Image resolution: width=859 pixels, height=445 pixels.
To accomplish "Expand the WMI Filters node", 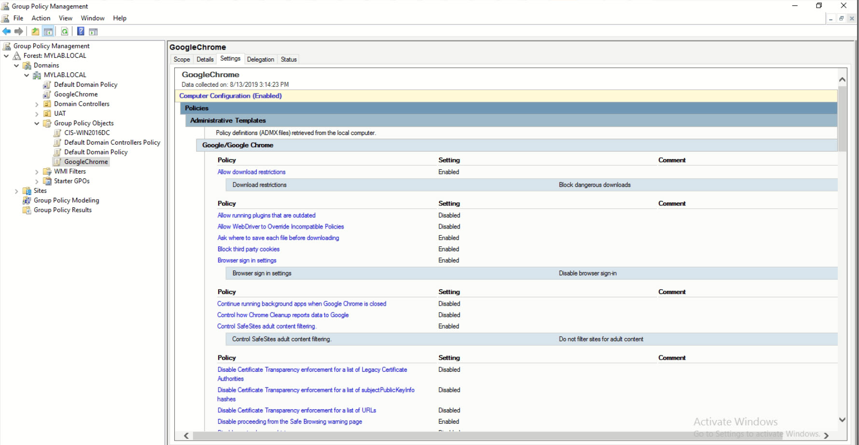I will coord(37,172).
